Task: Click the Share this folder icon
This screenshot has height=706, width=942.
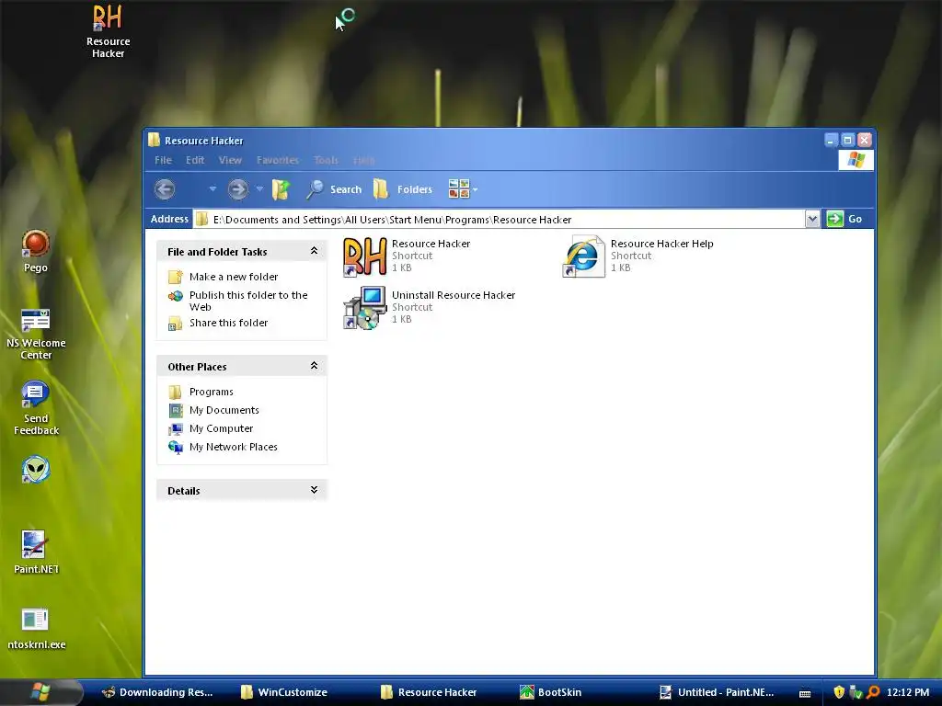Action: (176, 324)
